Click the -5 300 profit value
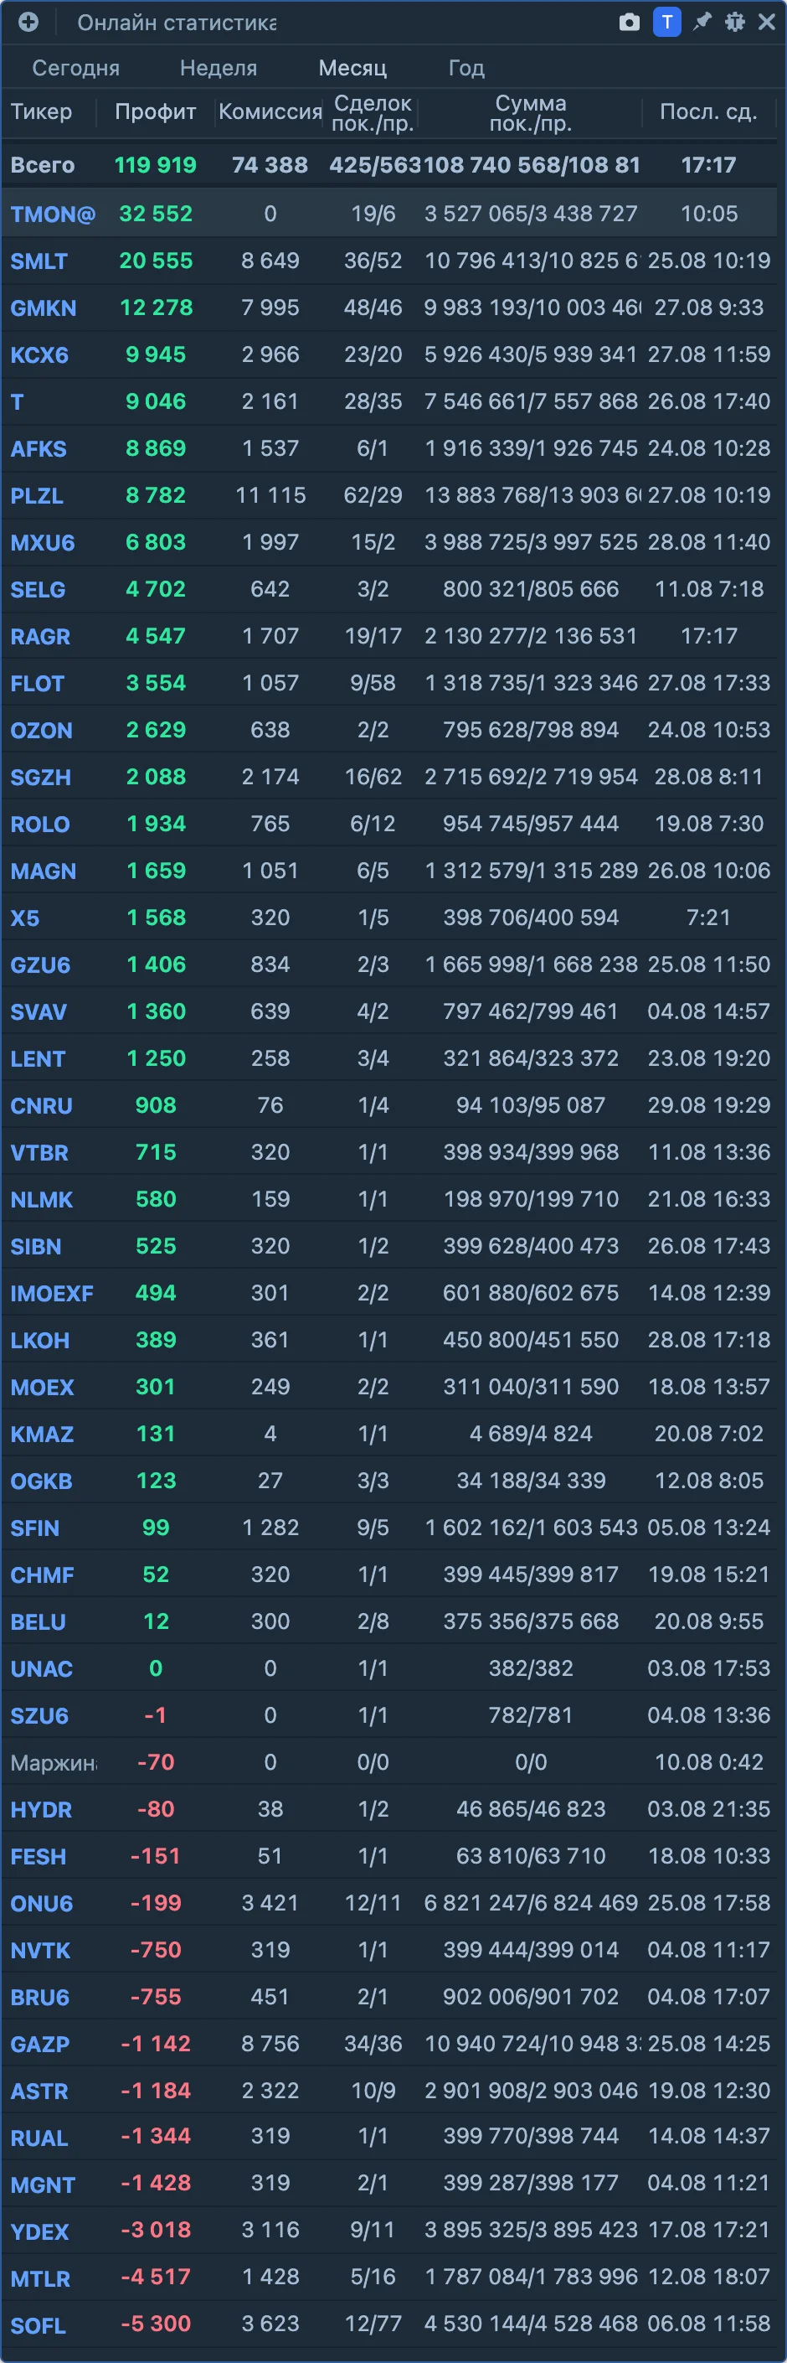Viewport: 787px width, 2363px height. (x=156, y=2324)
